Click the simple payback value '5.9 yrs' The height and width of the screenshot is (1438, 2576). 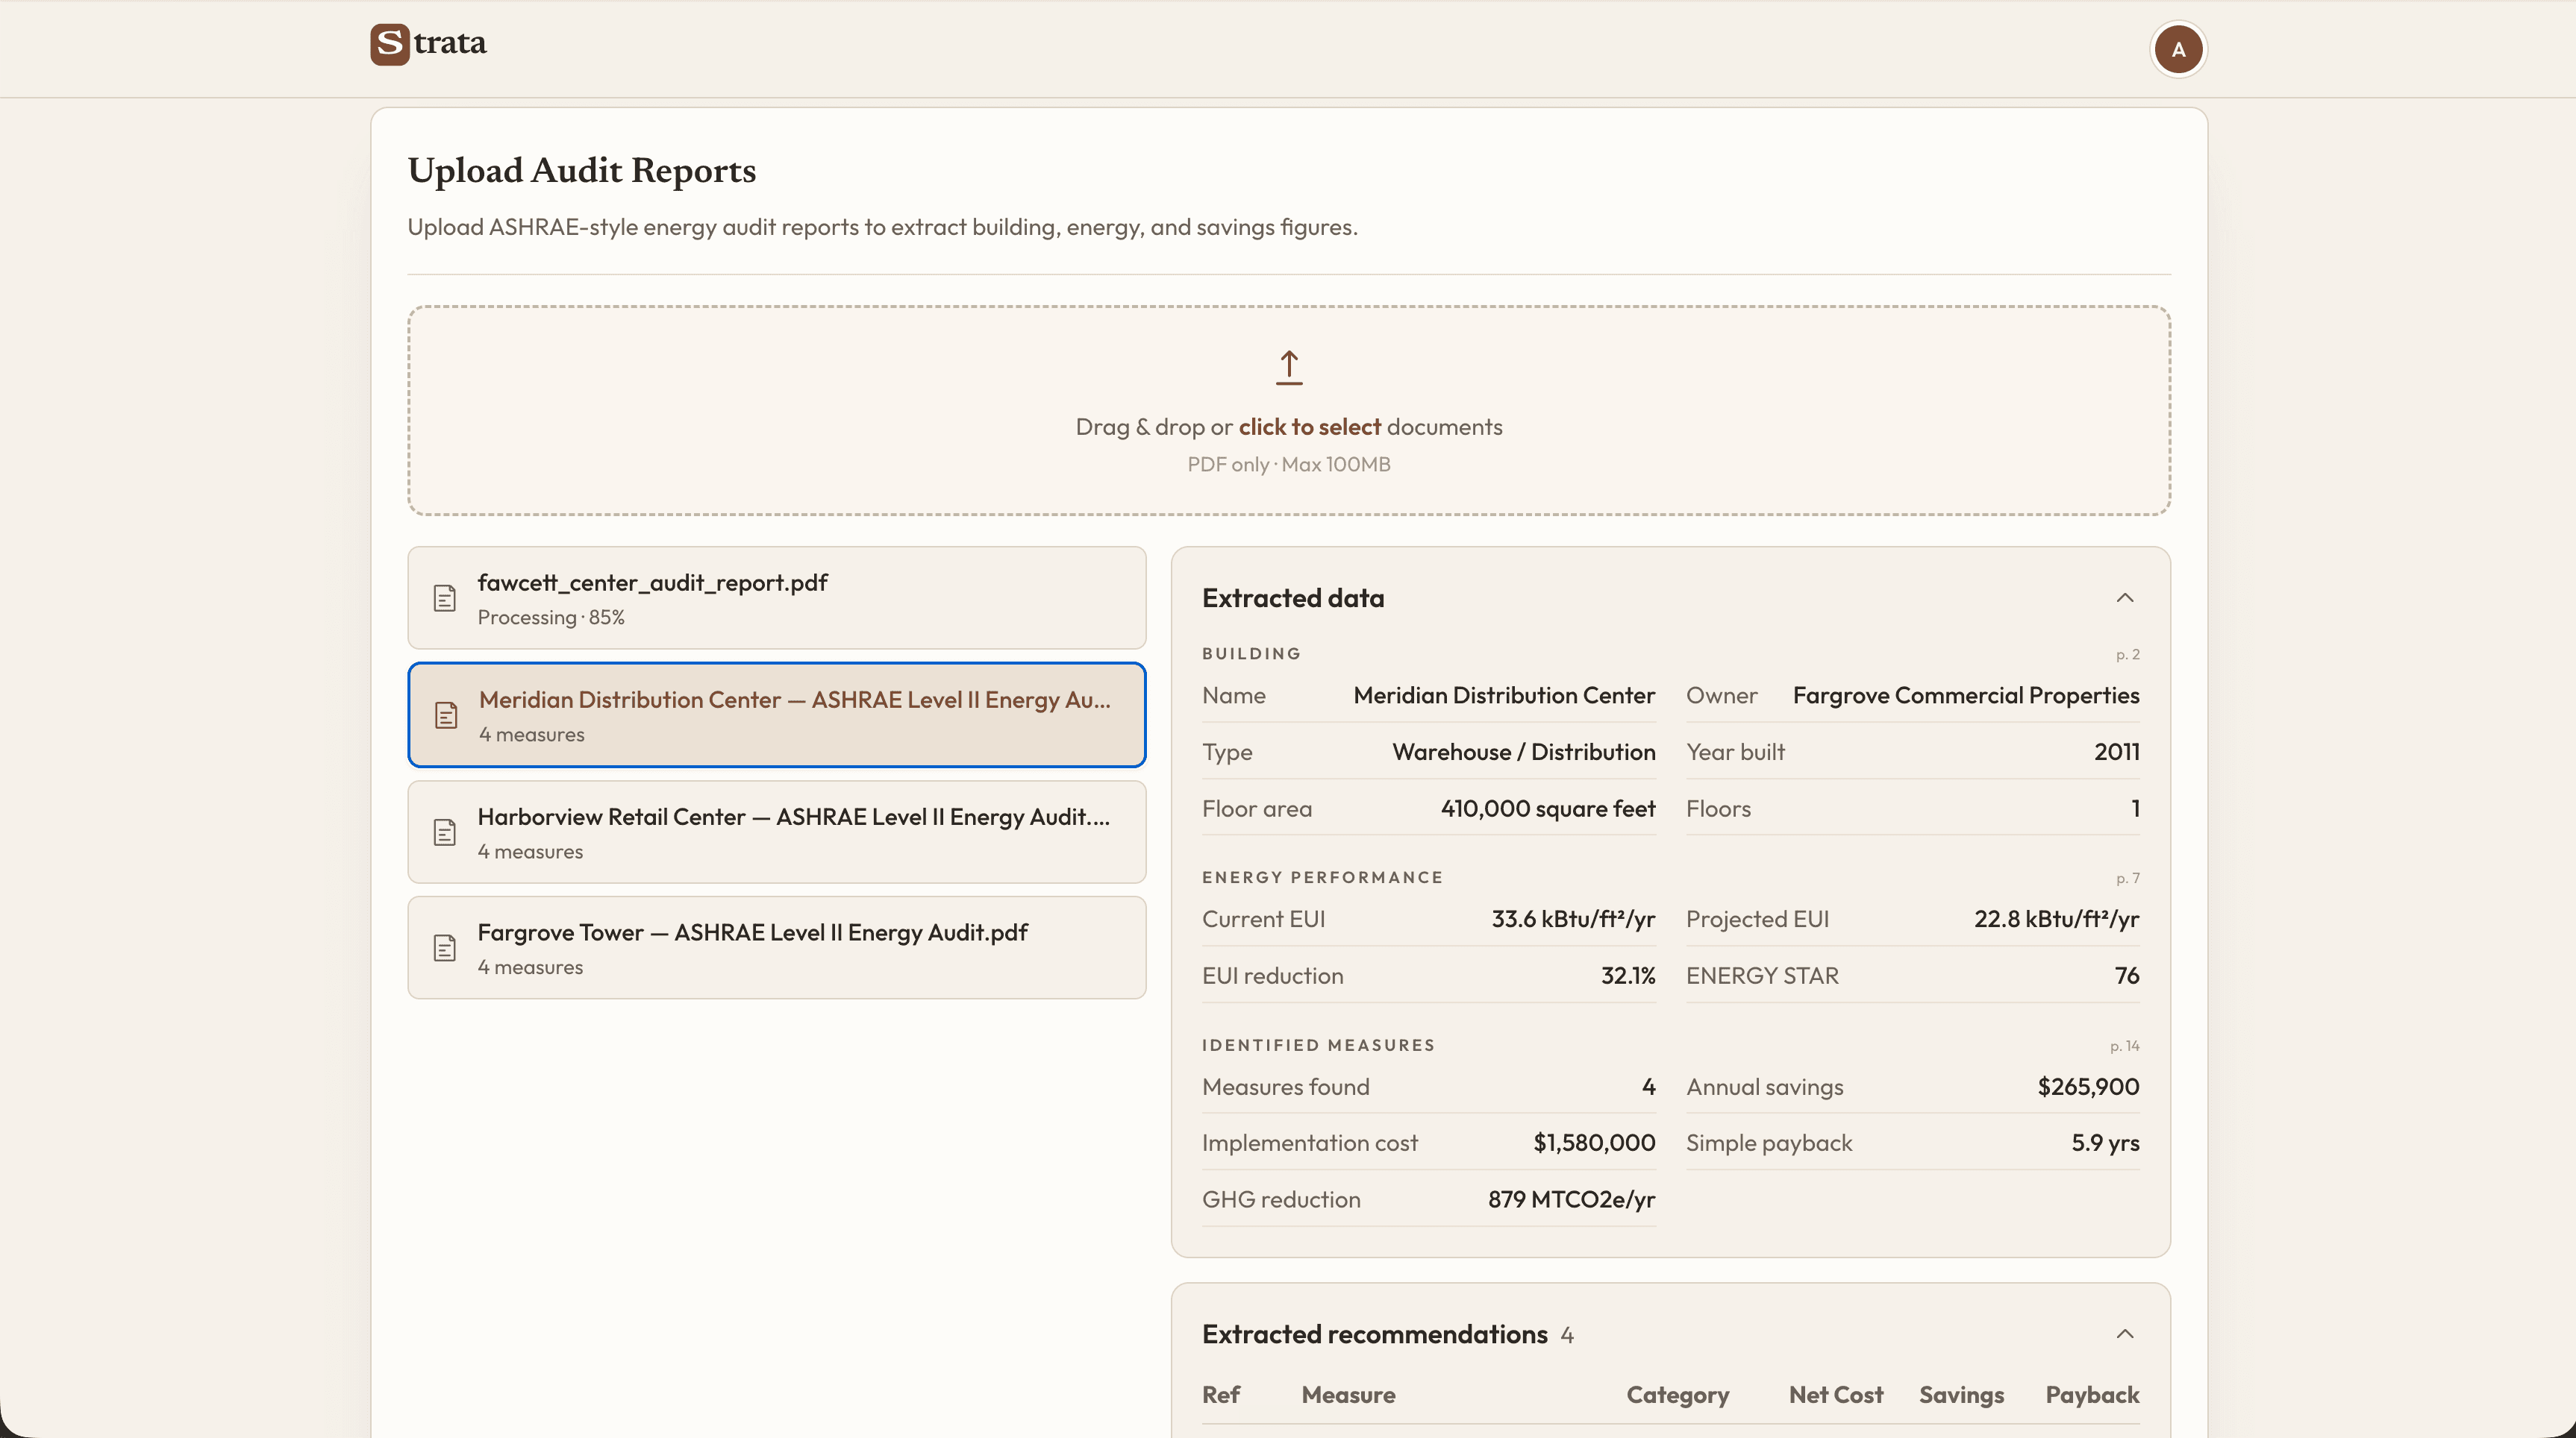pos(2105,1143)
